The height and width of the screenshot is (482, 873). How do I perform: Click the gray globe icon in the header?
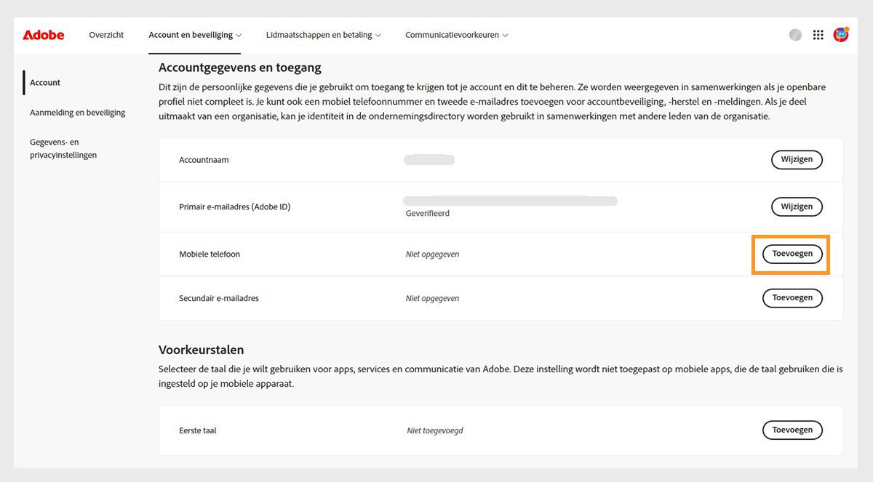794,34
